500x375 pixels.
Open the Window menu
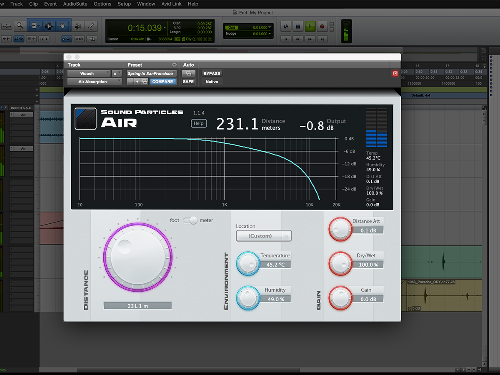(146, 4)
